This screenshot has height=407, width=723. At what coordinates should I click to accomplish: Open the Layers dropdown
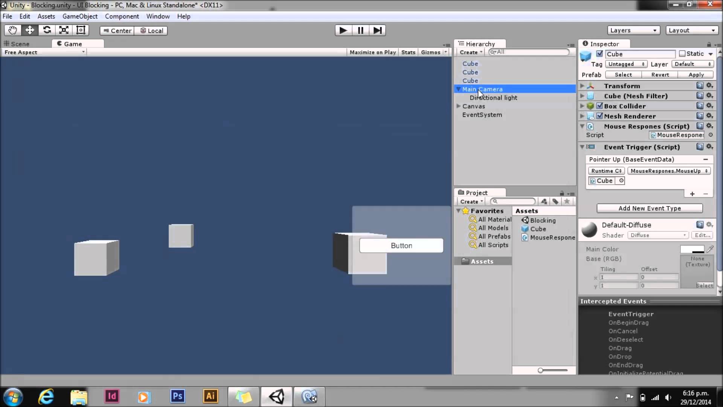pyautogui.click(x=633, y=30)
